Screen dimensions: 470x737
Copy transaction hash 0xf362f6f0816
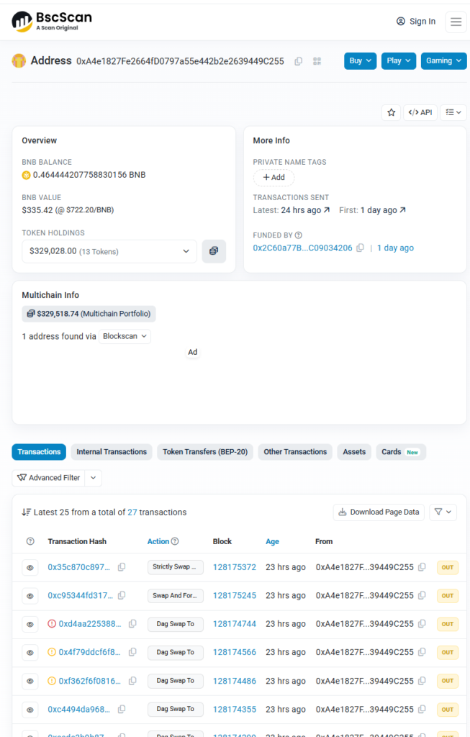pyautogui.click(x=132, y=681)
